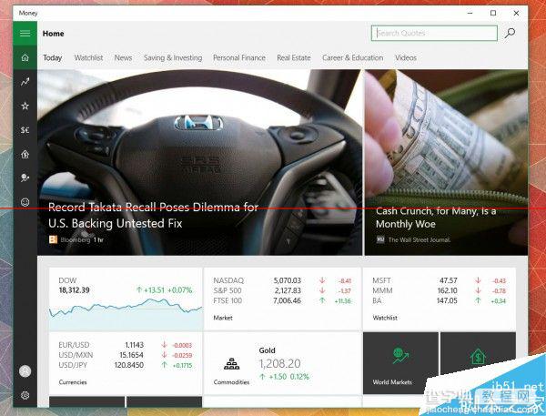
Task: Click the Home page title
Action: point(54,34)
